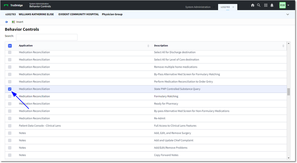Close the s102783 tab
Screen dimensions: 297x163
click(x=233, y=7)
